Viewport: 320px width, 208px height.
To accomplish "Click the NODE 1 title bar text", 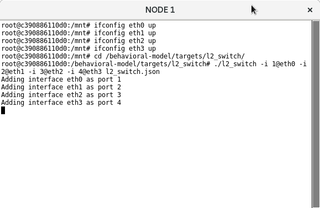I will [x=160, y=10].
